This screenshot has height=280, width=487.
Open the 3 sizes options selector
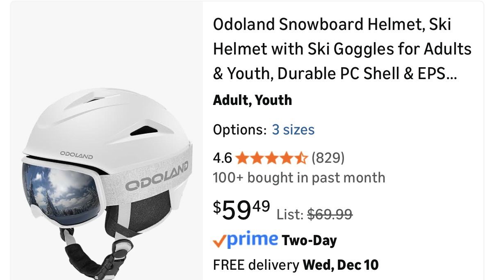coord(294,130)
